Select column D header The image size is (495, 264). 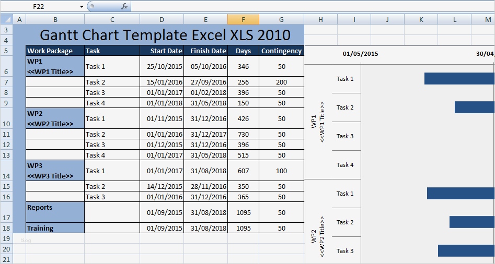(162, 19)
